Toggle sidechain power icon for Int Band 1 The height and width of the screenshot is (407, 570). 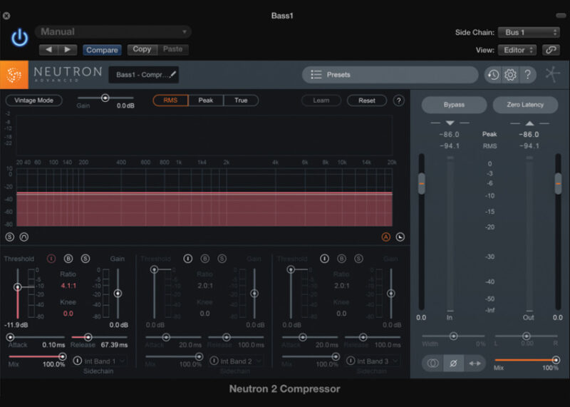tap(78, 361)
